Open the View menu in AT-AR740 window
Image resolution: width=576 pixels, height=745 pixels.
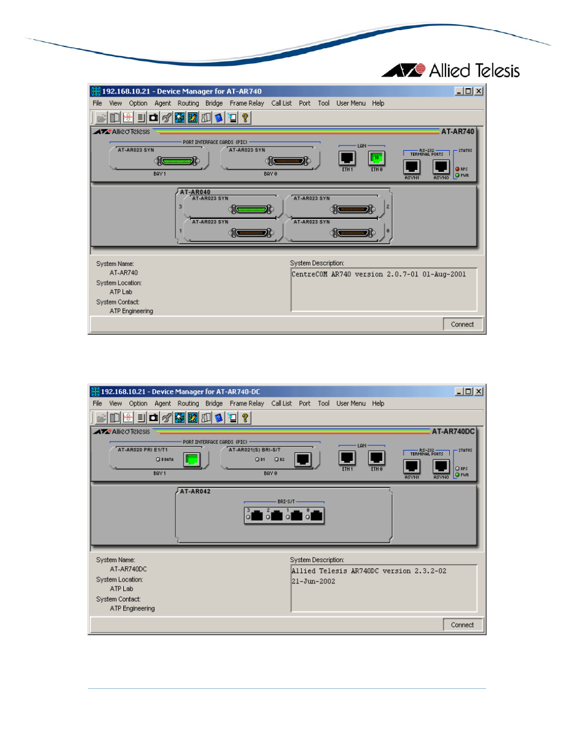tap(115, 103)
